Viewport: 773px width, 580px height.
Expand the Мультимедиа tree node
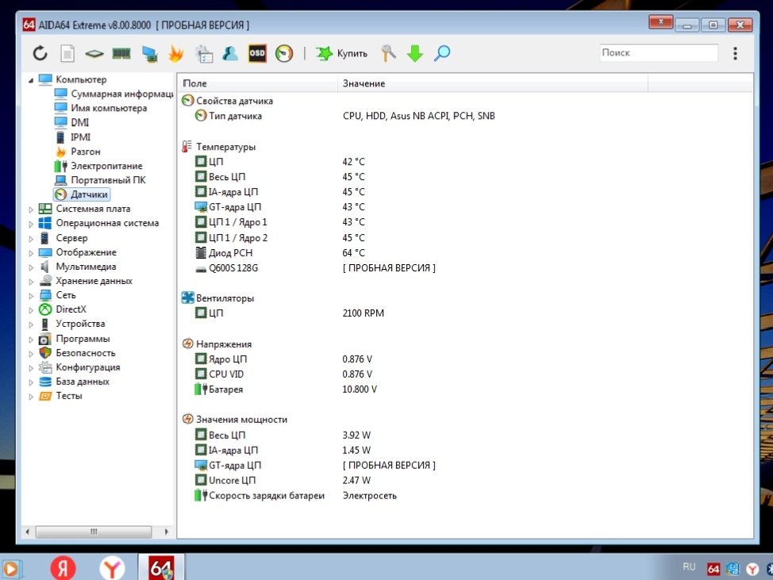click(x=31, y=267)
